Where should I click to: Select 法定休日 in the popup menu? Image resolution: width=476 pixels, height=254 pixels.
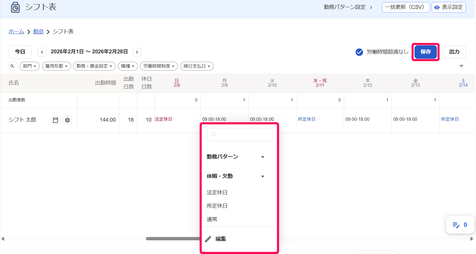tap(217, 193)
